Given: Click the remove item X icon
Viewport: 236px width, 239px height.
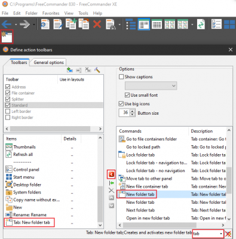Looking at the screenshot, I should (112, 191).
